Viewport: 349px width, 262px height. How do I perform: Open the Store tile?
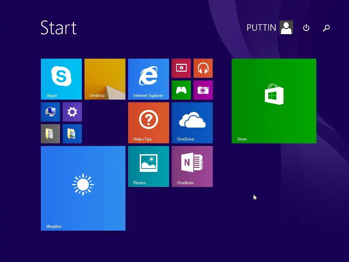tap(274, 101)
